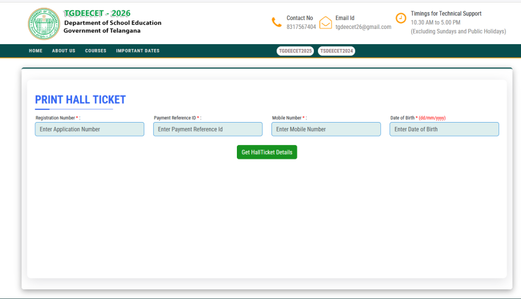Click the Government of Telangana emblem logo
The width and height of the screenshot is (521, 299).
click(44, 24)
